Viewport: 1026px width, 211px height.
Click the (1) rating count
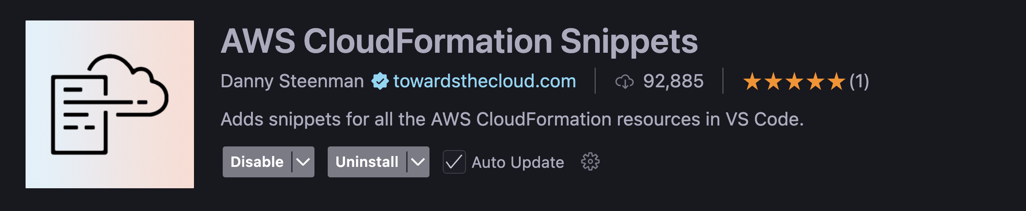coord(859,82)
